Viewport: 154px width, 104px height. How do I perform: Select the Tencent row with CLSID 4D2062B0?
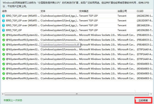coord(77,30)
